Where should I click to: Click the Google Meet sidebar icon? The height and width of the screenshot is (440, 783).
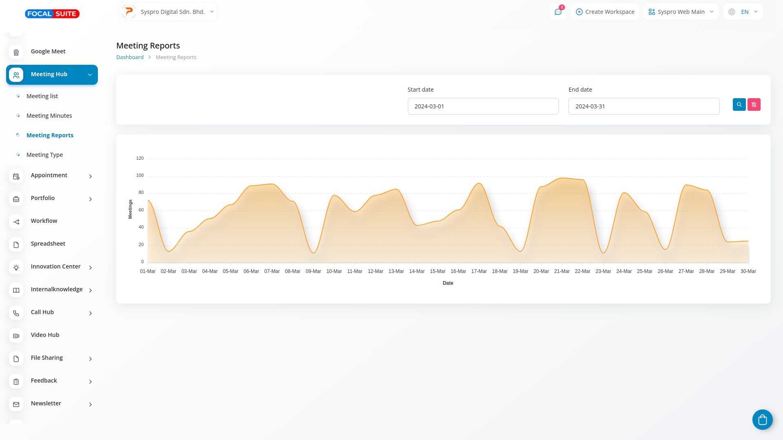[x=16, y=52]
